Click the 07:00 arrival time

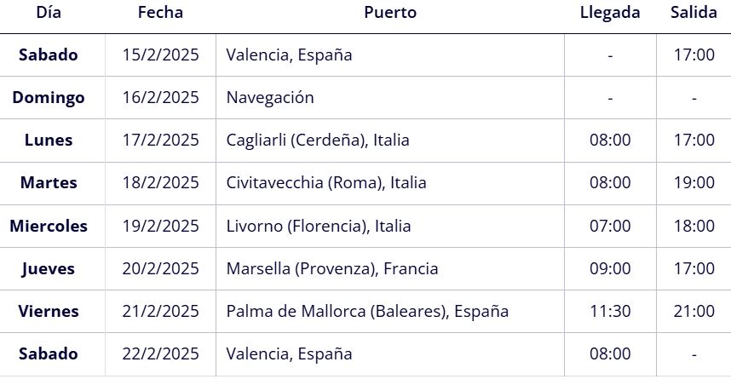tap(610, 226)
